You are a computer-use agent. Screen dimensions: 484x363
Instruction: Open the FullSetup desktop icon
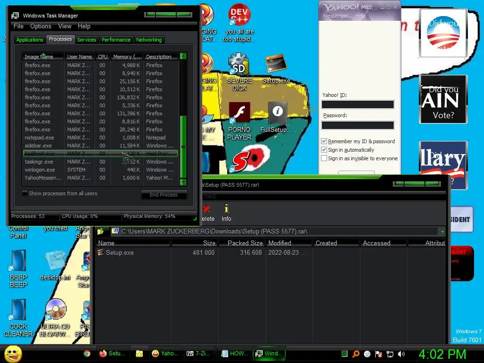click(277, 112)
